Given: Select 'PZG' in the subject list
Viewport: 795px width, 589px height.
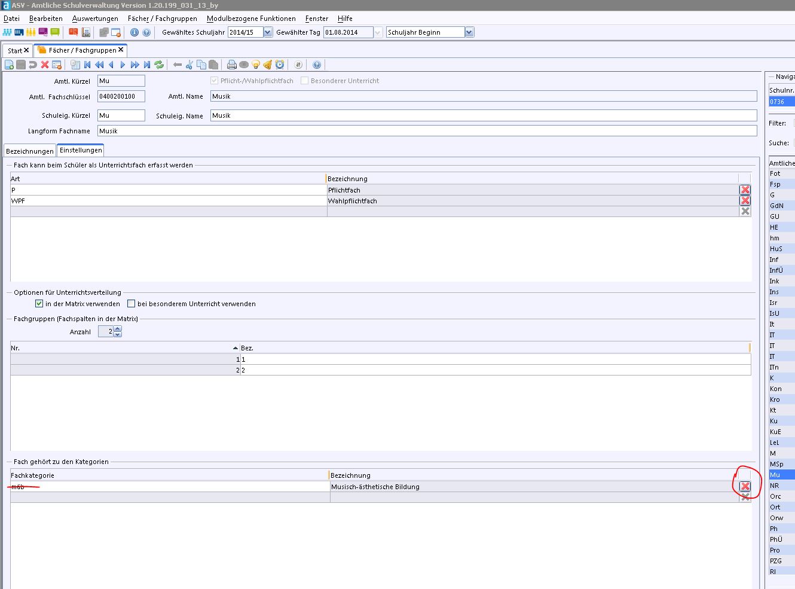Looking at the screenshot, I should [782, 561].
